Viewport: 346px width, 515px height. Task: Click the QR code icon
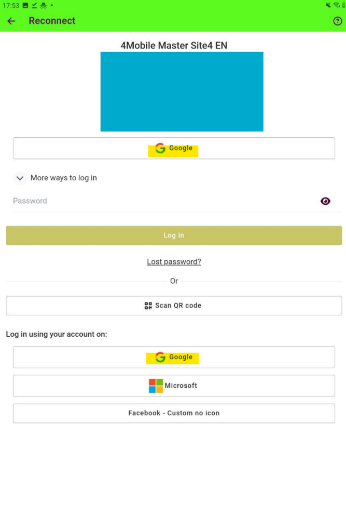(x=148, y=306)
